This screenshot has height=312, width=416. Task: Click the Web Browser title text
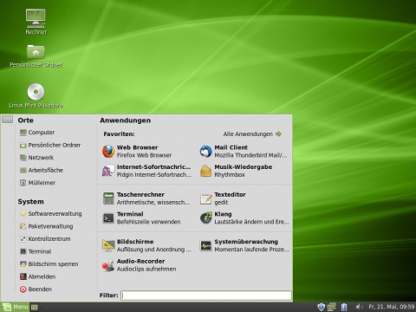[137, 147]
